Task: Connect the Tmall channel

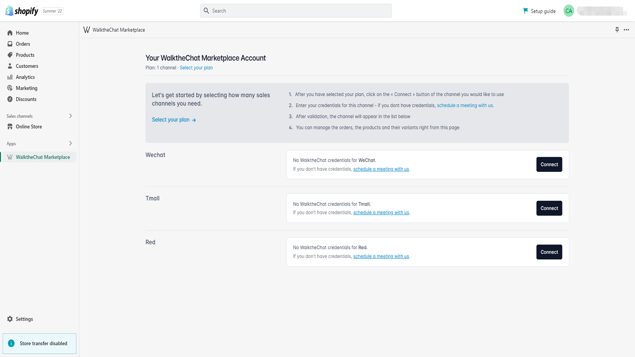Action: click(549, 208)
